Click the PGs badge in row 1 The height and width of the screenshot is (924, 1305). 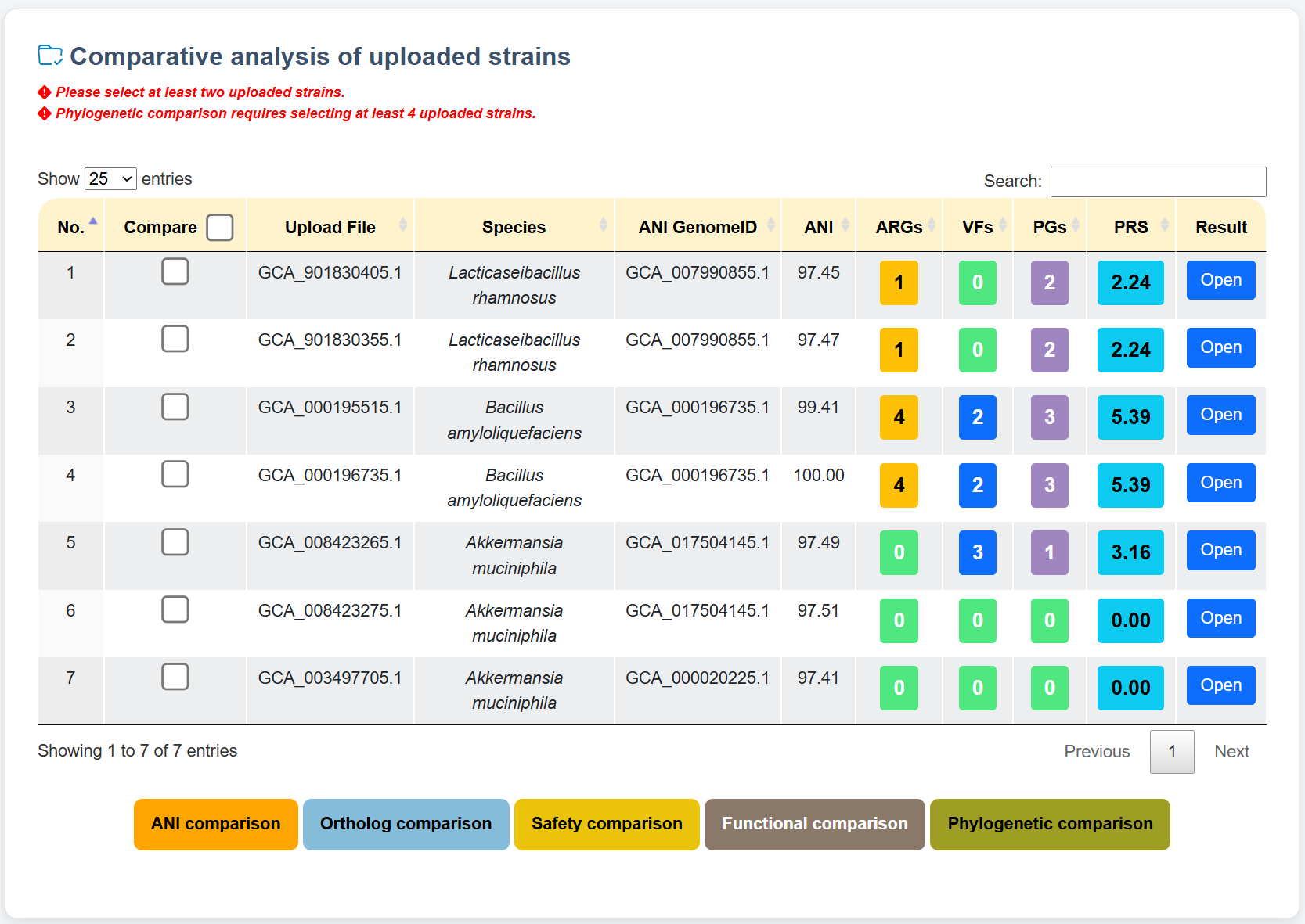1049,283
